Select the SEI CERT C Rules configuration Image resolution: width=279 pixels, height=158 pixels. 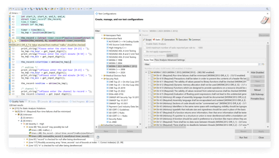(115, 113)
